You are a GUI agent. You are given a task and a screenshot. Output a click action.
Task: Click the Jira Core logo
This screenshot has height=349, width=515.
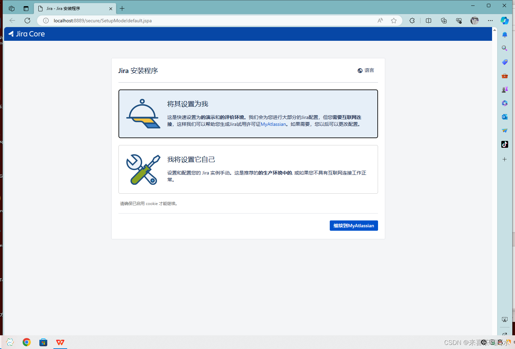pos(26,34)
